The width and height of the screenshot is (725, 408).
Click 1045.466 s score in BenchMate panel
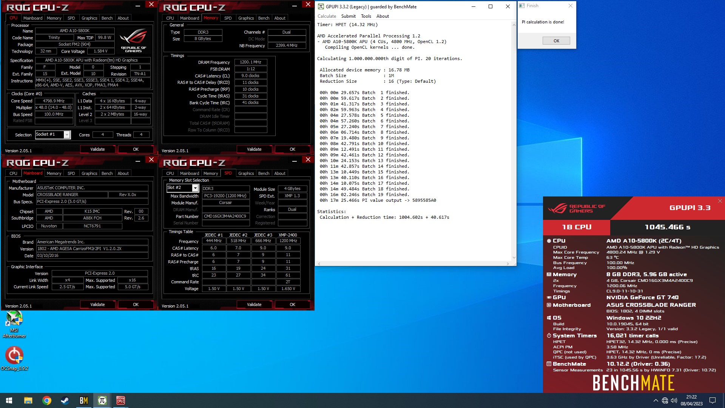pyautogui.click(x=667, y=227)
